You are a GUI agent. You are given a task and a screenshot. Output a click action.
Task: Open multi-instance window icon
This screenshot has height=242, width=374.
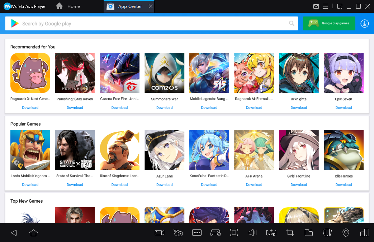[x=364, y=233]
